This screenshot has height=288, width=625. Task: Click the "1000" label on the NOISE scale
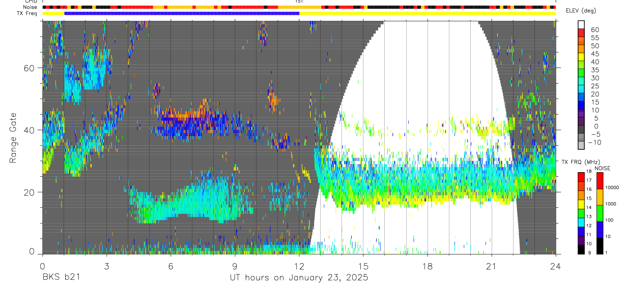coord(611,204)
